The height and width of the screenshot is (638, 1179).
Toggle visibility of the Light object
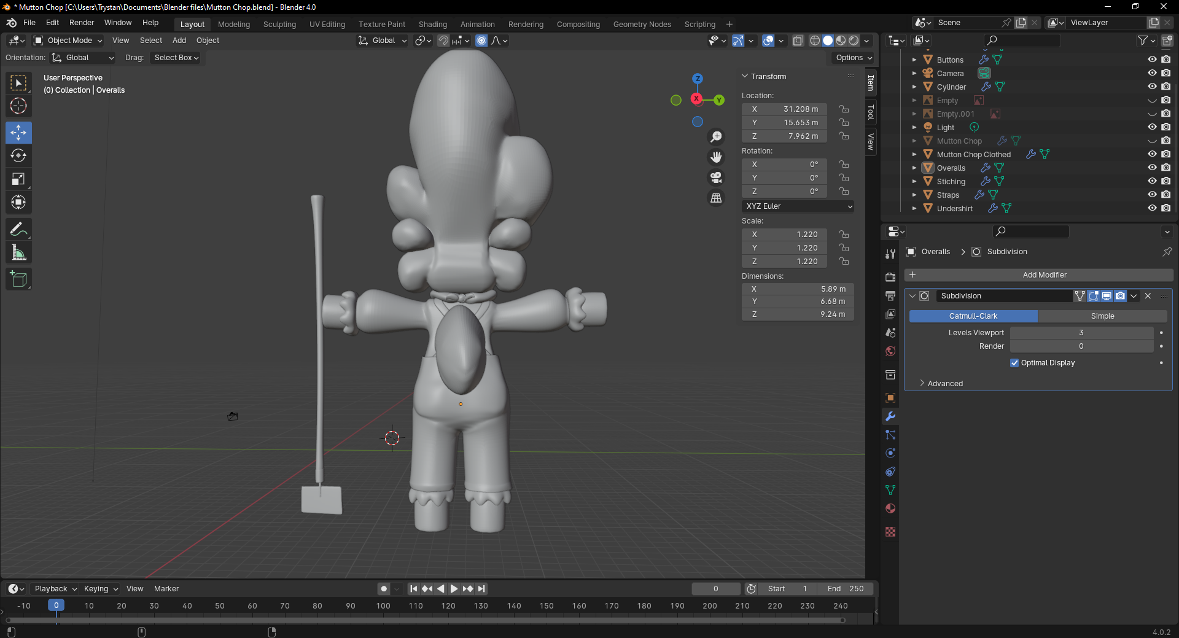coord(1152,127)
